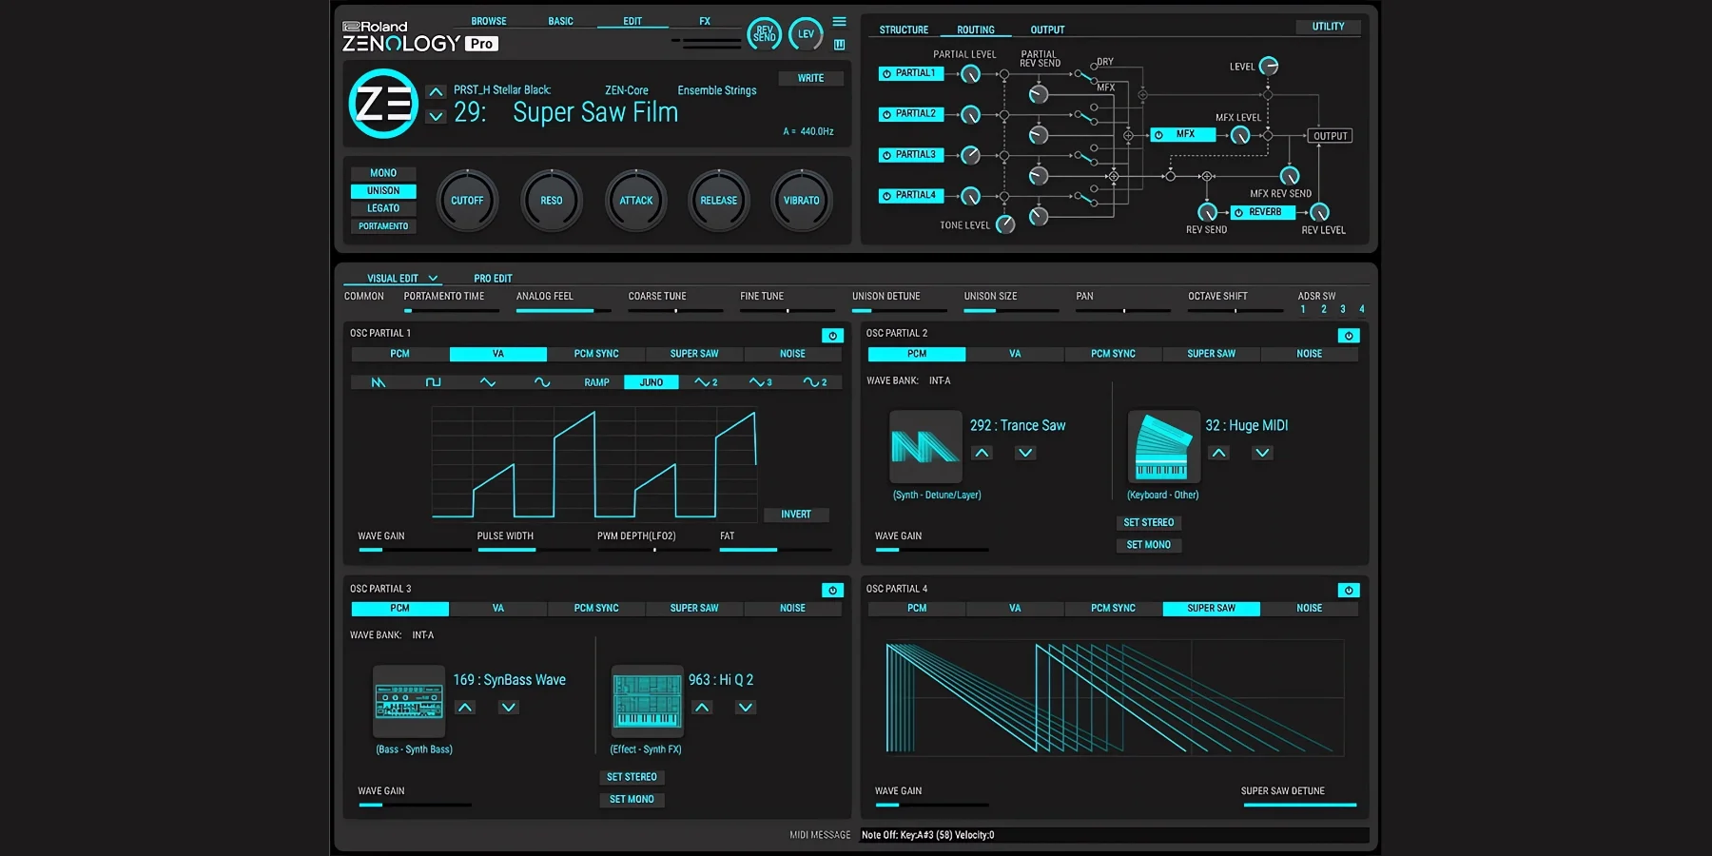1712x856 pixels.
Task: Adjust the SUPER SAW DETUNE slider
Action: [x=1299, y=805]
